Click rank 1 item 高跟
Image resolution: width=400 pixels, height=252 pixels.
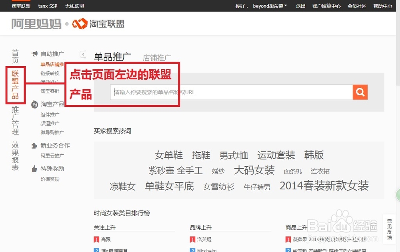pos(106,239)
